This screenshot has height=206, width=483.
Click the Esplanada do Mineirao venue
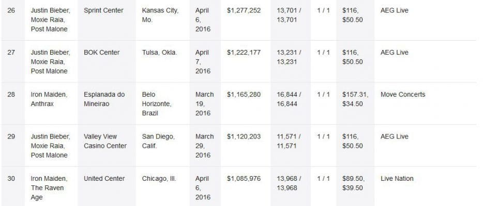(x=104, y=99)
